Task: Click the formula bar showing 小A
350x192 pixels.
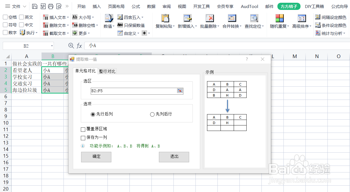Action: click(x=217, y=46)
